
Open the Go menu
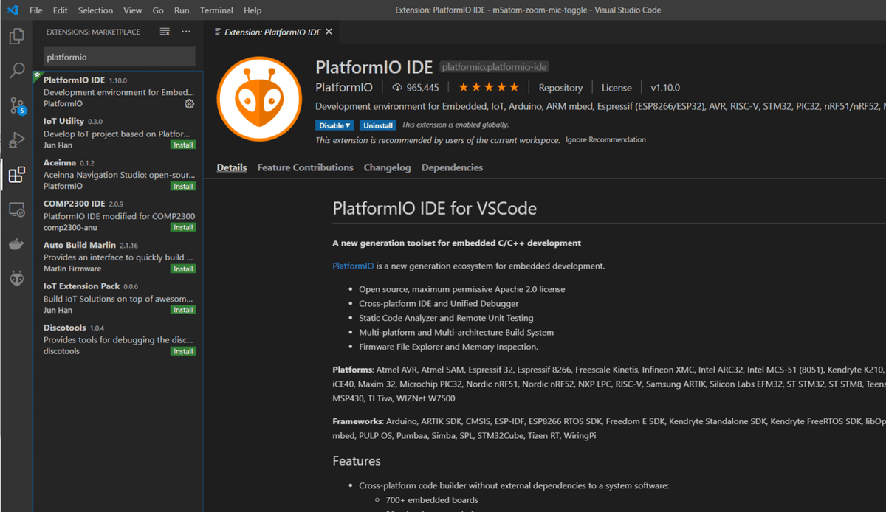[x=158, y=10]
